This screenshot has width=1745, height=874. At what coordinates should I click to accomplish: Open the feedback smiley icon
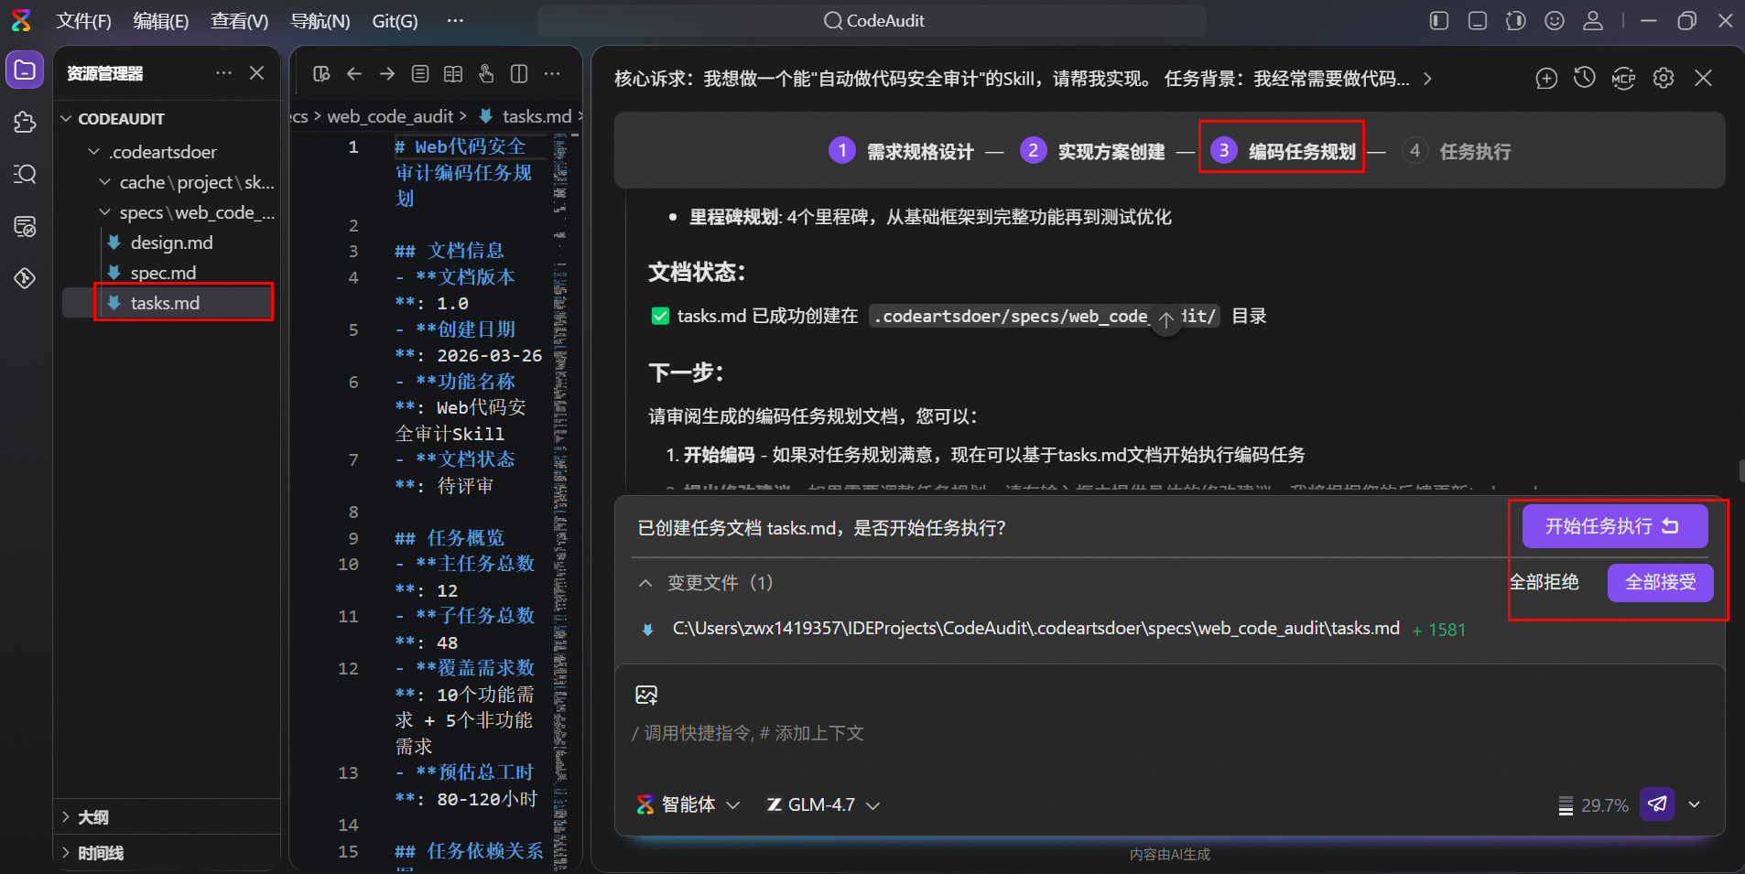(1555, 20)
